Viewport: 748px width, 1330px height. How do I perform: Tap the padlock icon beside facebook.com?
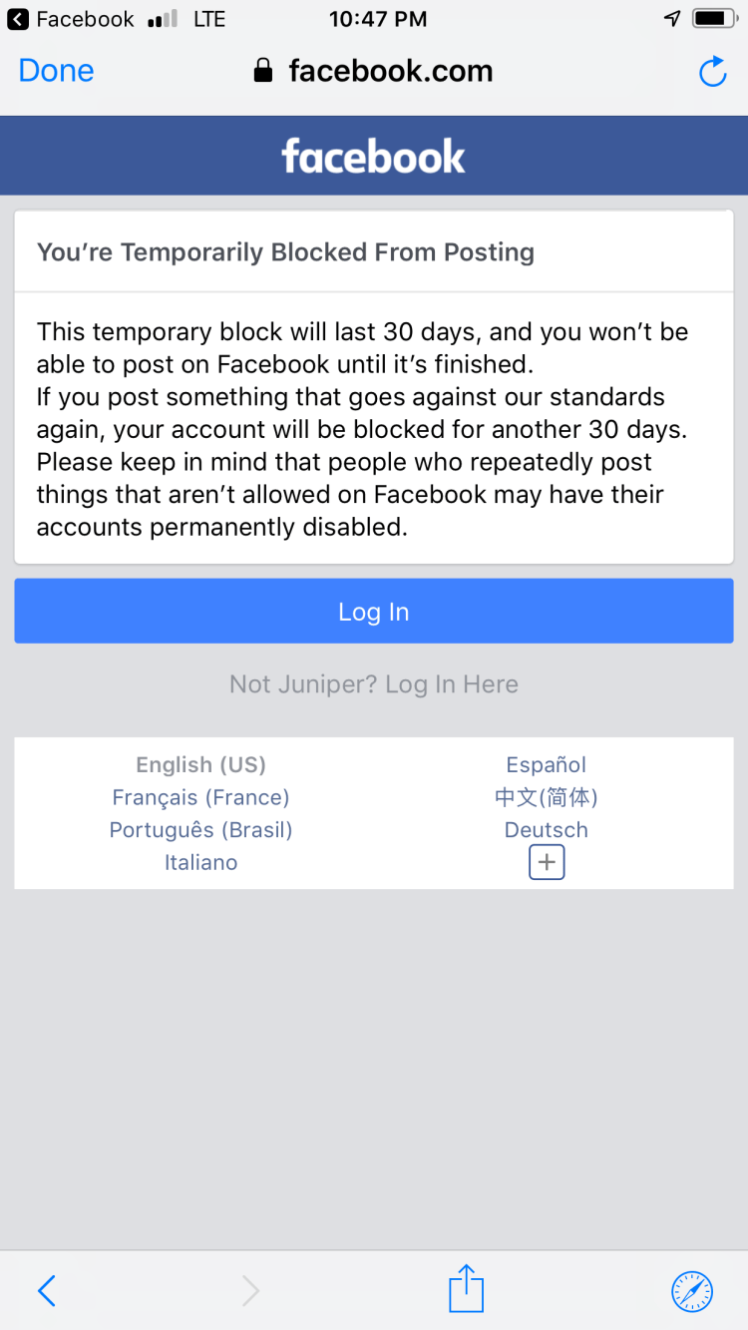[263, 71]
